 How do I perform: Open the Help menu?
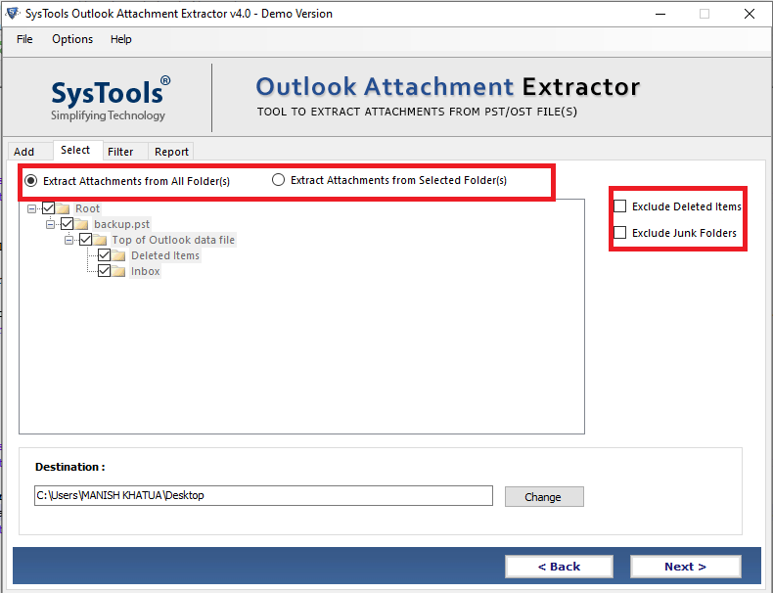tap(120, 39)
